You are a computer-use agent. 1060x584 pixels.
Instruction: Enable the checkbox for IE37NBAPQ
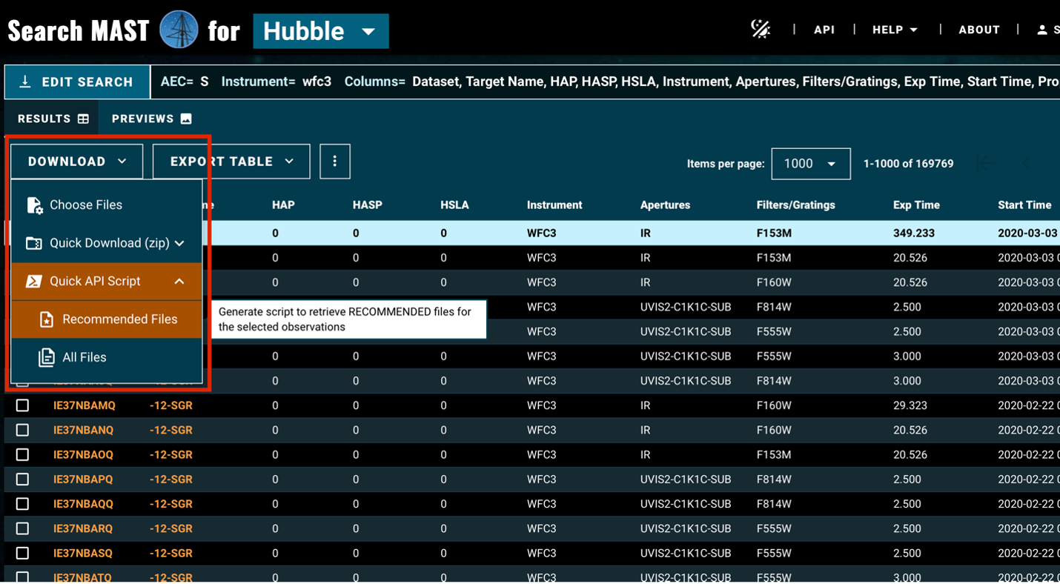(x=23, y=480)
